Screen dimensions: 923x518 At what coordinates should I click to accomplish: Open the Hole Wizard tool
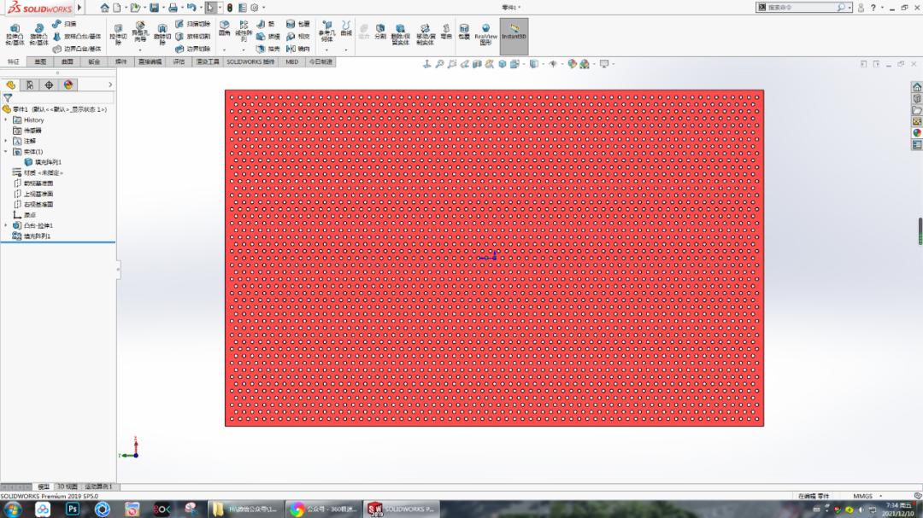(138, 32)
